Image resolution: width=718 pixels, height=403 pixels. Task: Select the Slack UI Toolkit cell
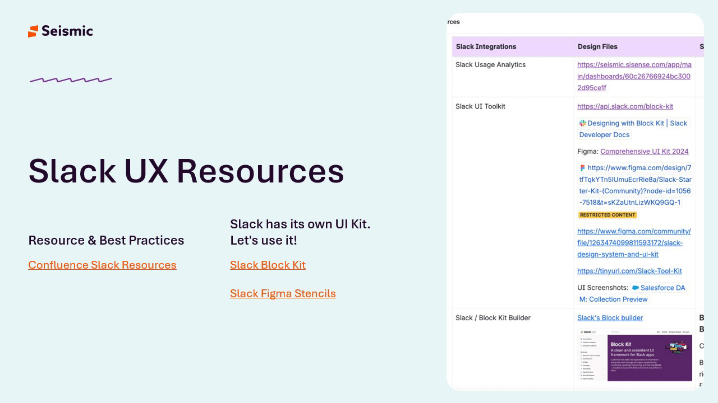coord(513,203)
